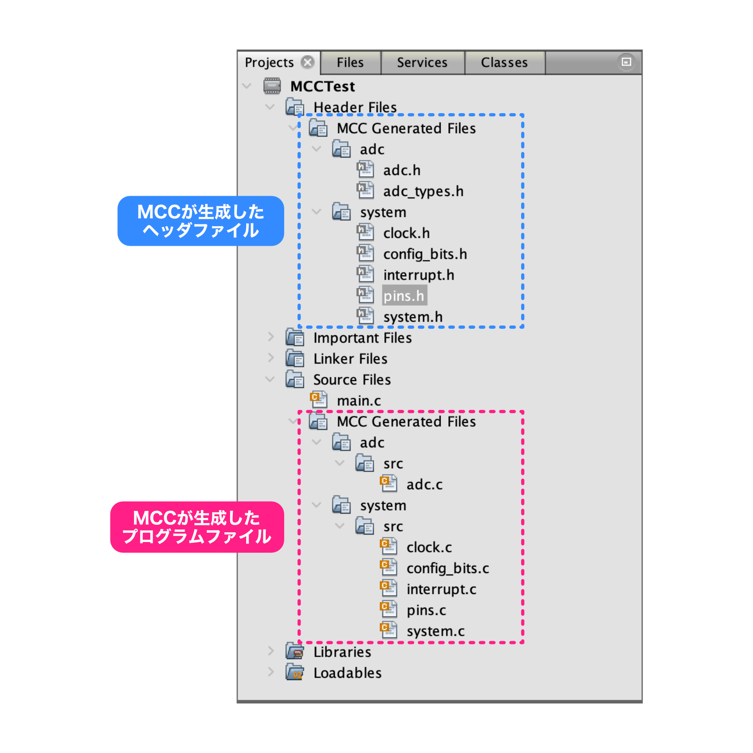Click the config_bits.h file icon
The width and height of the screenshot is (753, 753).
pos(365,253)
